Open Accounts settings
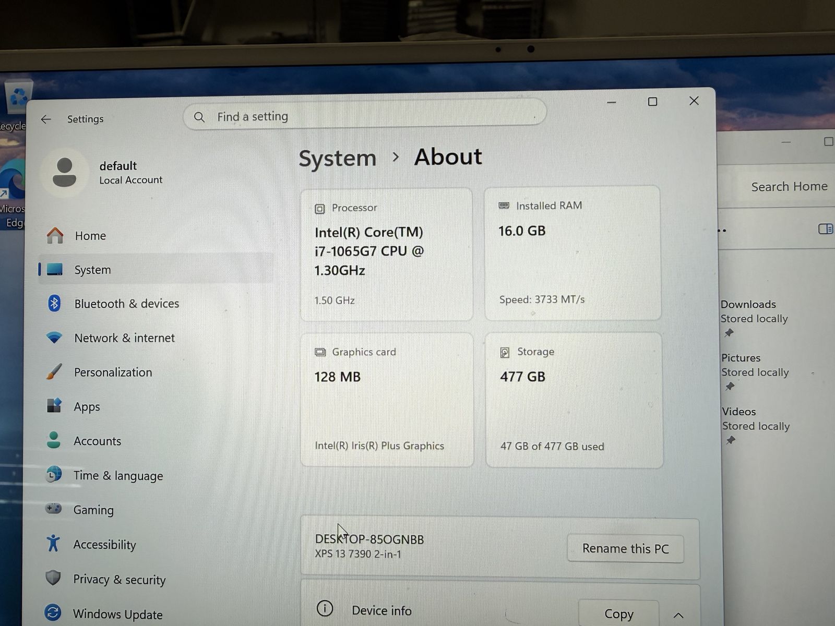The height and width of the screenshot is (626, 835). click(x=97, y=441)
